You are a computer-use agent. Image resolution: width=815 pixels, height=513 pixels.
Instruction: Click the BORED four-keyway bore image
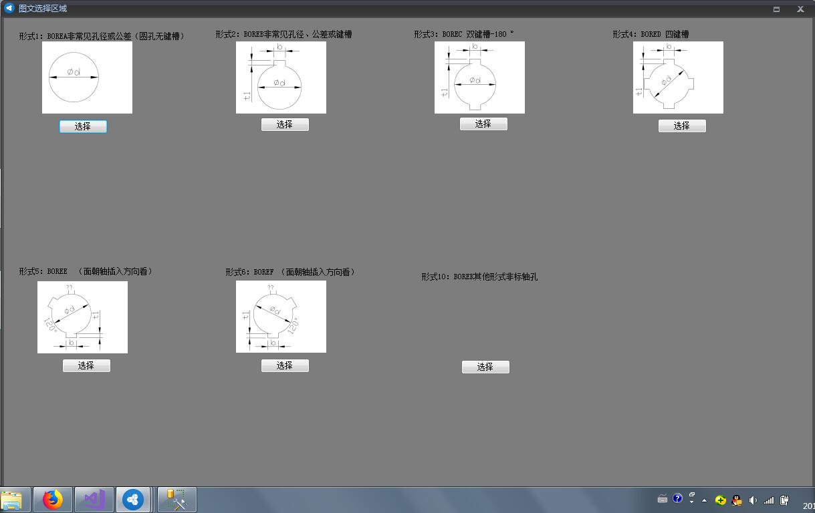coord(678,77)
